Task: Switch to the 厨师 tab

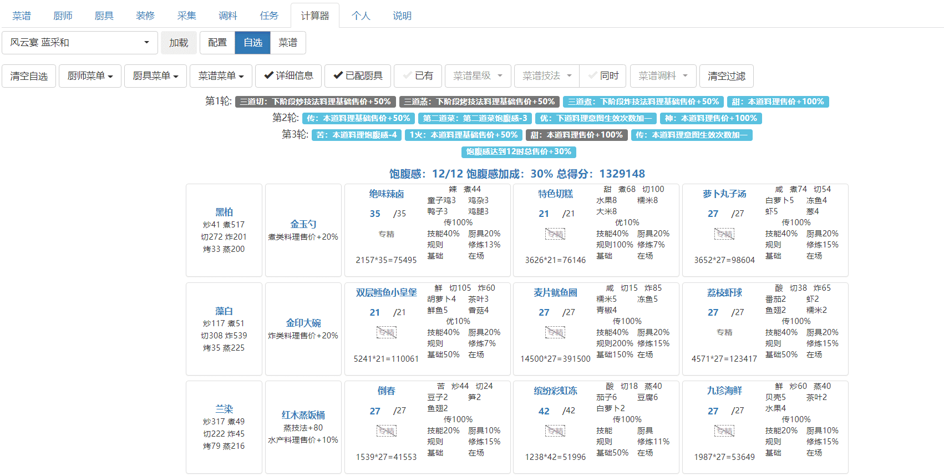Action: point(63,16)
